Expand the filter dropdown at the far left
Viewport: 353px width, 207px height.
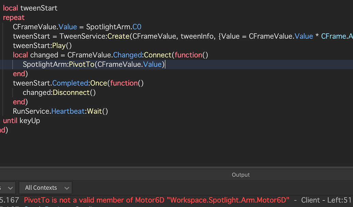8,188
